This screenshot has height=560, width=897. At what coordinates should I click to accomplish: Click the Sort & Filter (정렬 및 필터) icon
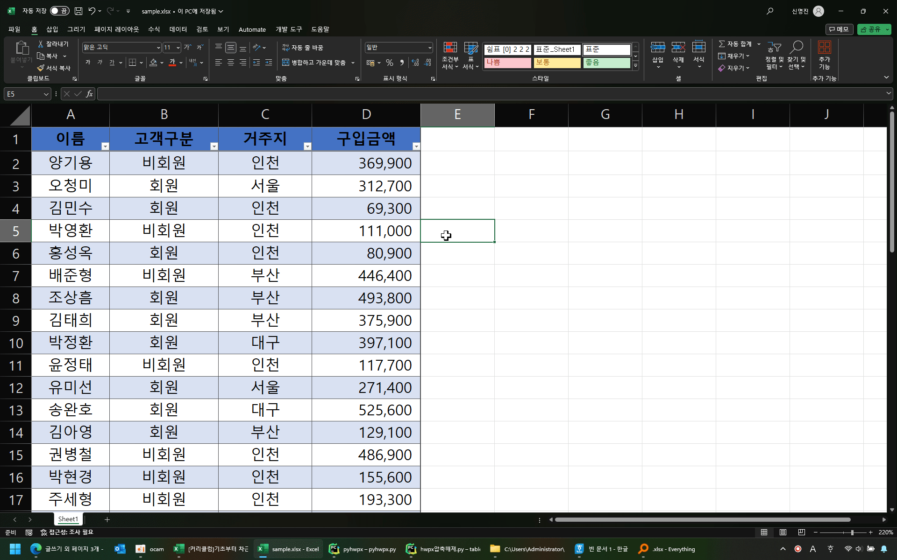(774, 48)
